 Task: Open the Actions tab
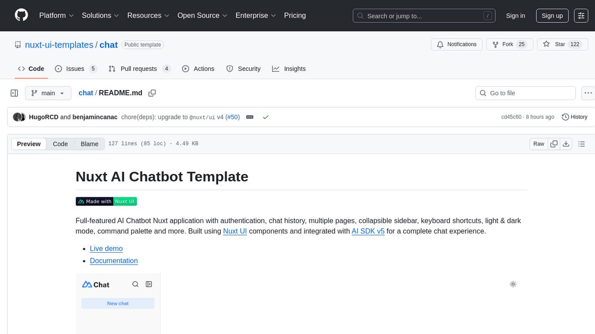pos(198,69)
